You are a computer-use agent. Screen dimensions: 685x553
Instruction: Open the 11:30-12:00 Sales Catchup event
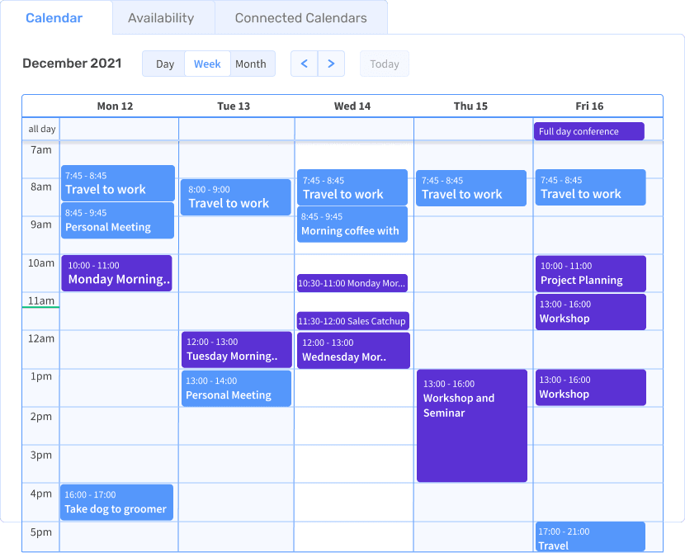click(353, 321)
